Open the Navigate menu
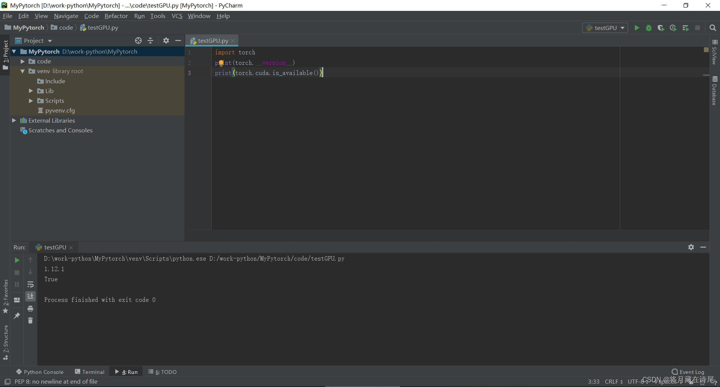This screenshot has width=720, height=387. pyautogui.click(x=66, y=16)
